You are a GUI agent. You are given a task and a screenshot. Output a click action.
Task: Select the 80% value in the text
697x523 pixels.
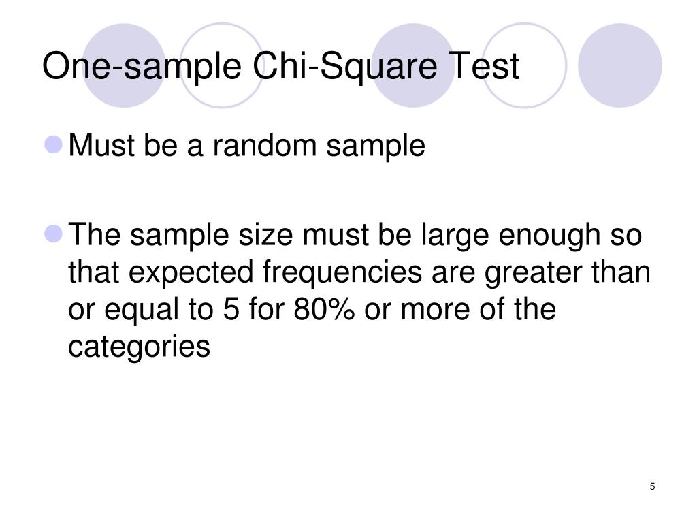tap(323, 309)
